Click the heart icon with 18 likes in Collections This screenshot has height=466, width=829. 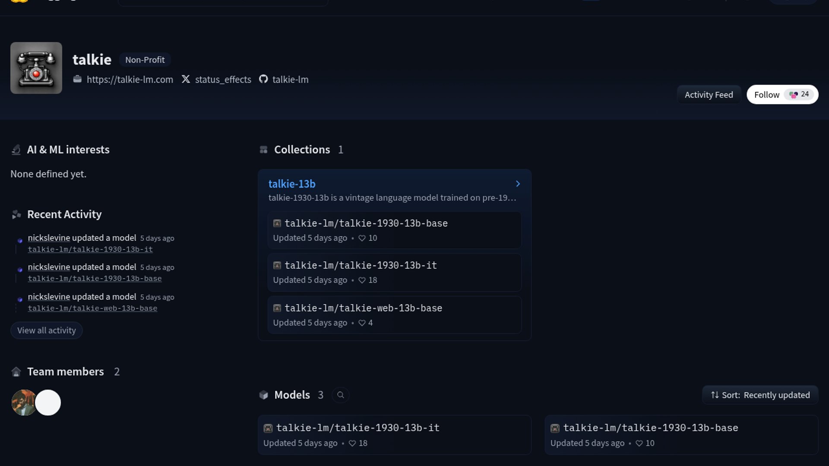click(x=362, y=280)
